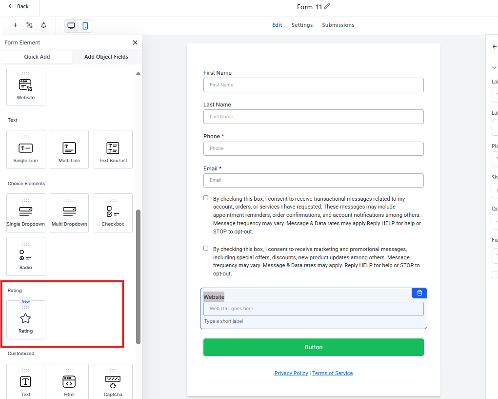This screenshot has width=498, height=399.
Task: Add the Radio choice element
Action: tap(26, 257)
